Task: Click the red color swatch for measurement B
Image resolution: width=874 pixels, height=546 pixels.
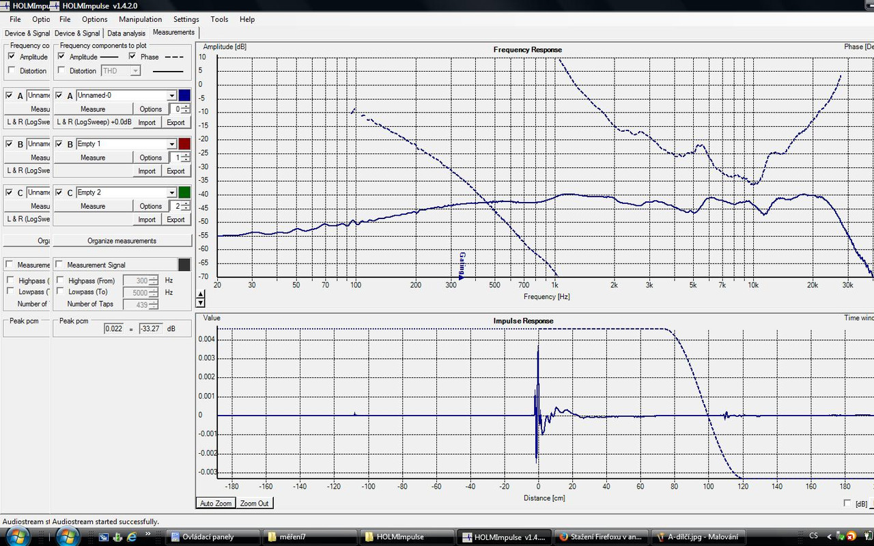Action: pyautogui.click(x=184, y=144)
